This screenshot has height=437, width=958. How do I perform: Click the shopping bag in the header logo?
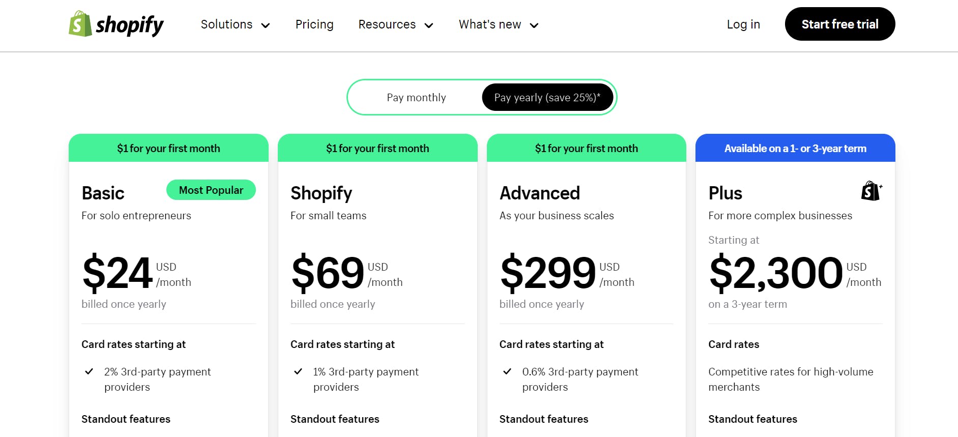click(x=79, y=24)
